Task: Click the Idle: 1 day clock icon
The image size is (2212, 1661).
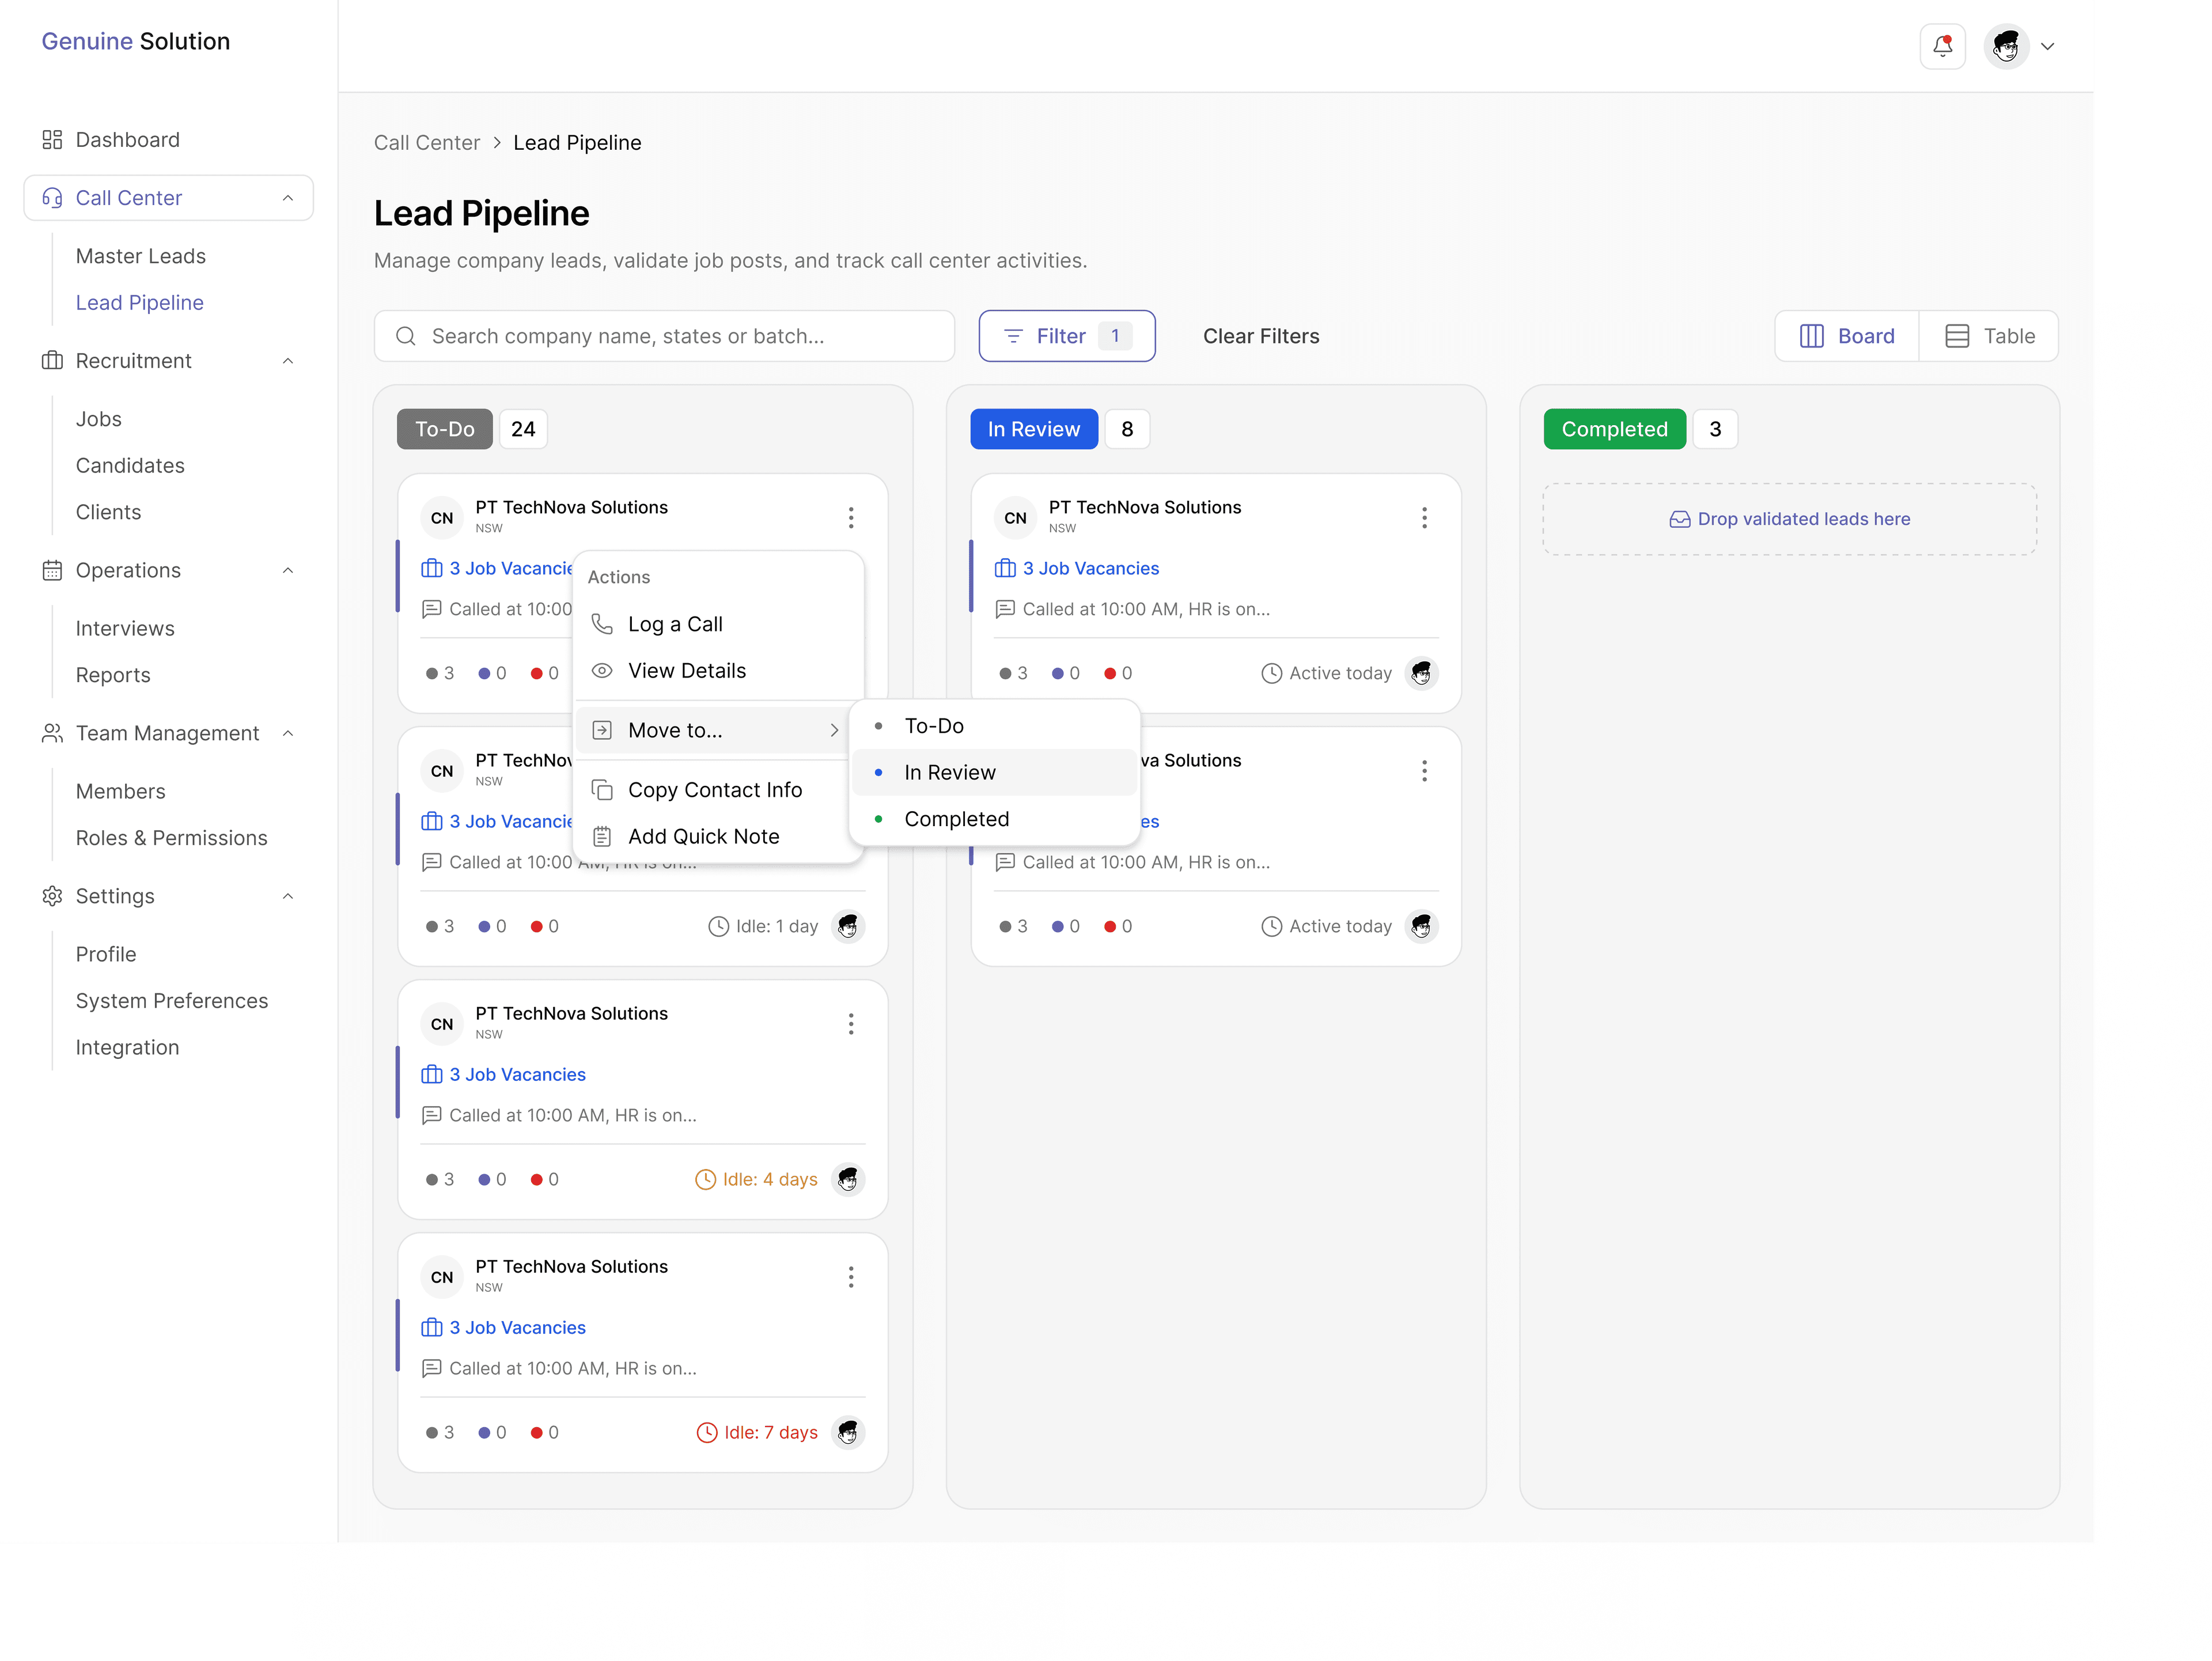Action: [x=718, y=927]
